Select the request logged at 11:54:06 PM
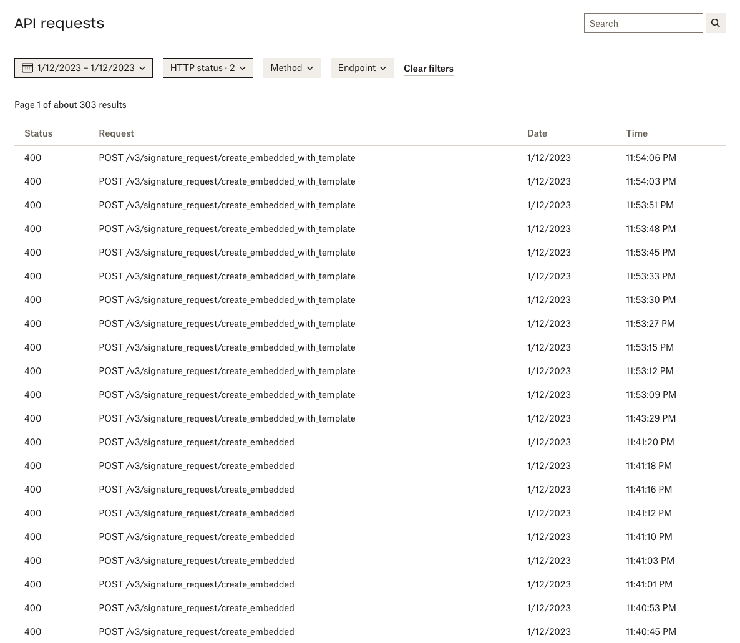Viewport: 740px width, 643px height. pos(226,158)
